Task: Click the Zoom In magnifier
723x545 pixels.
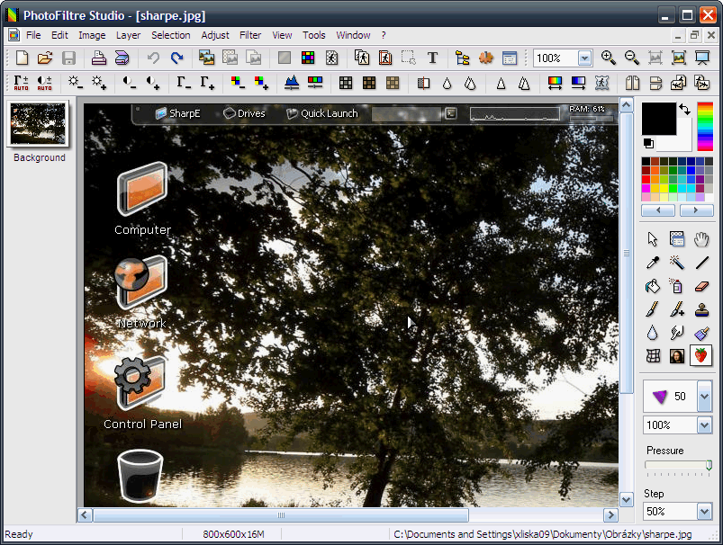Action: click(609, 58)
